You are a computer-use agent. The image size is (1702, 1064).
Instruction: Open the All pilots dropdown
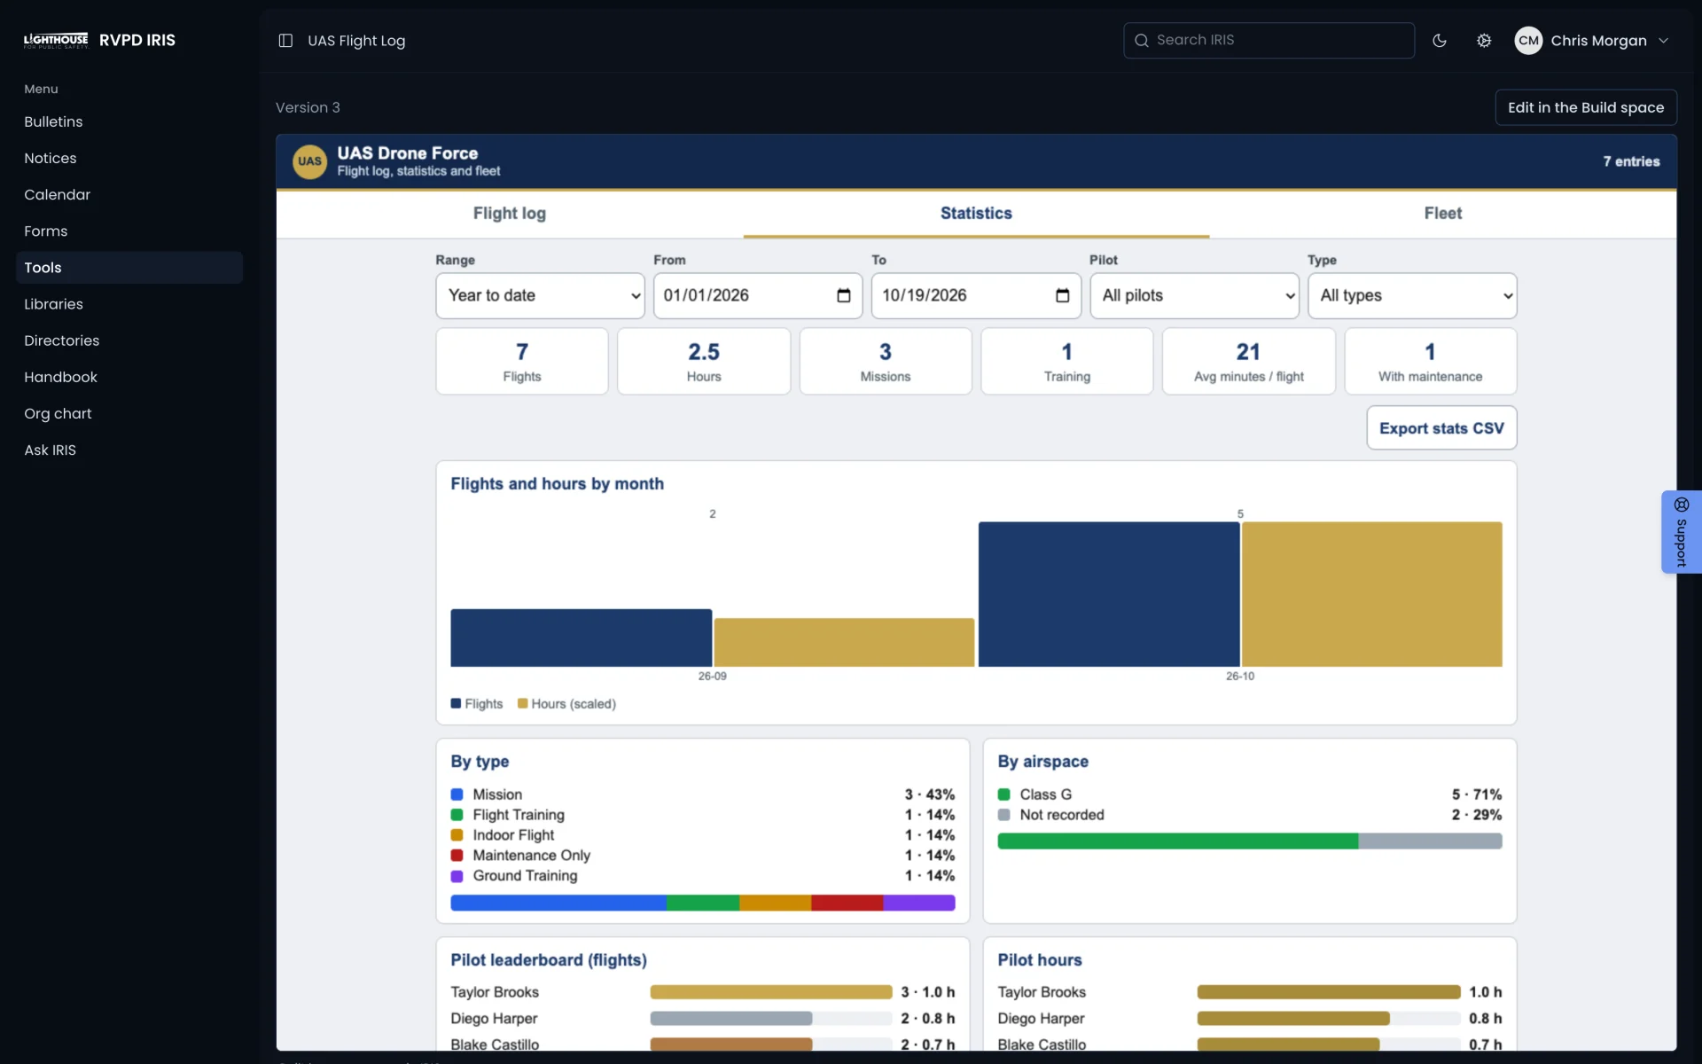pos(1194,295)
